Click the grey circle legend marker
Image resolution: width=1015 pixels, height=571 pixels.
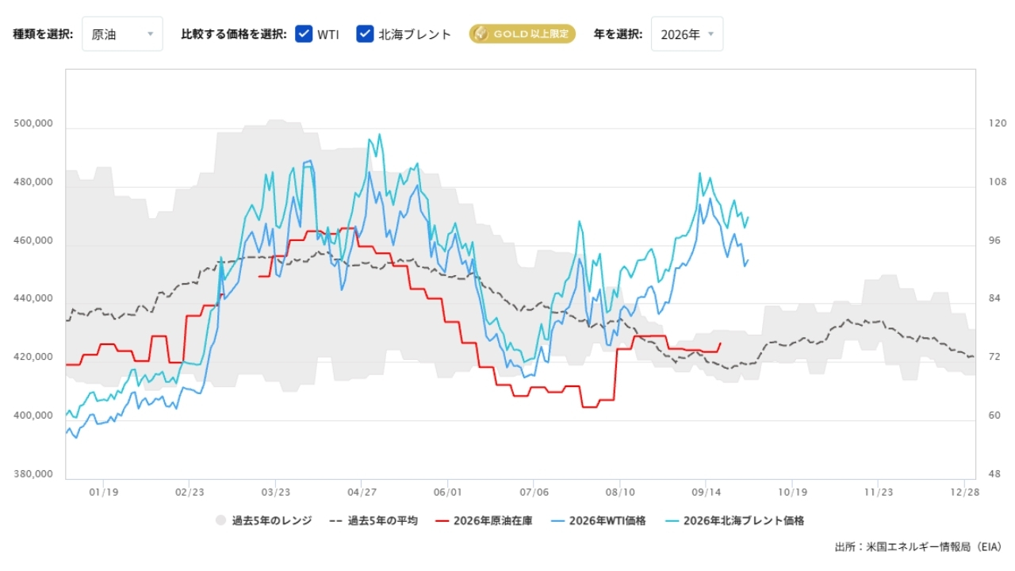tap(220, 521)
